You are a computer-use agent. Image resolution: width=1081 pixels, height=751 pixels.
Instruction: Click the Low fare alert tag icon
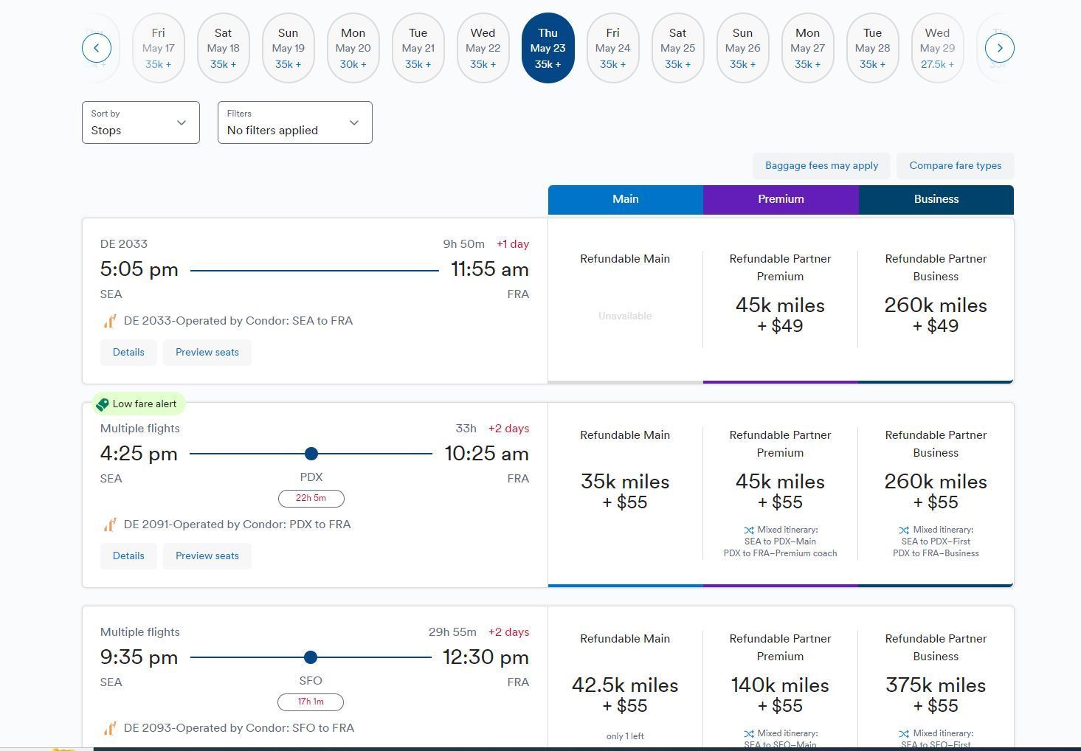[x=103, y=404]
